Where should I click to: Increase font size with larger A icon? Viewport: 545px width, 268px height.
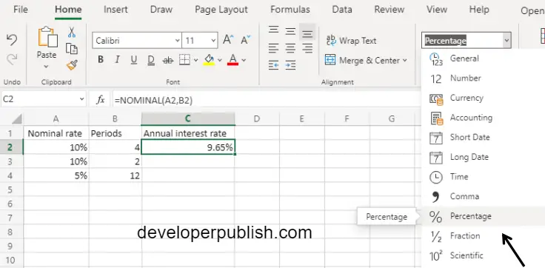[x=228, y=40]
